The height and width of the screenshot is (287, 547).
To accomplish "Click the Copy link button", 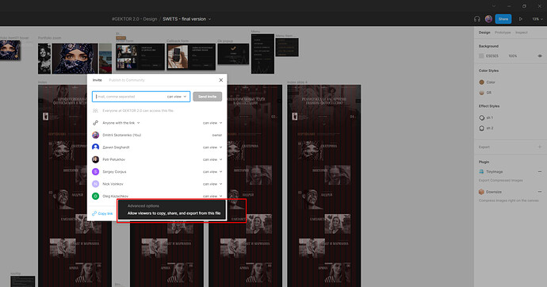I will 102,213.
